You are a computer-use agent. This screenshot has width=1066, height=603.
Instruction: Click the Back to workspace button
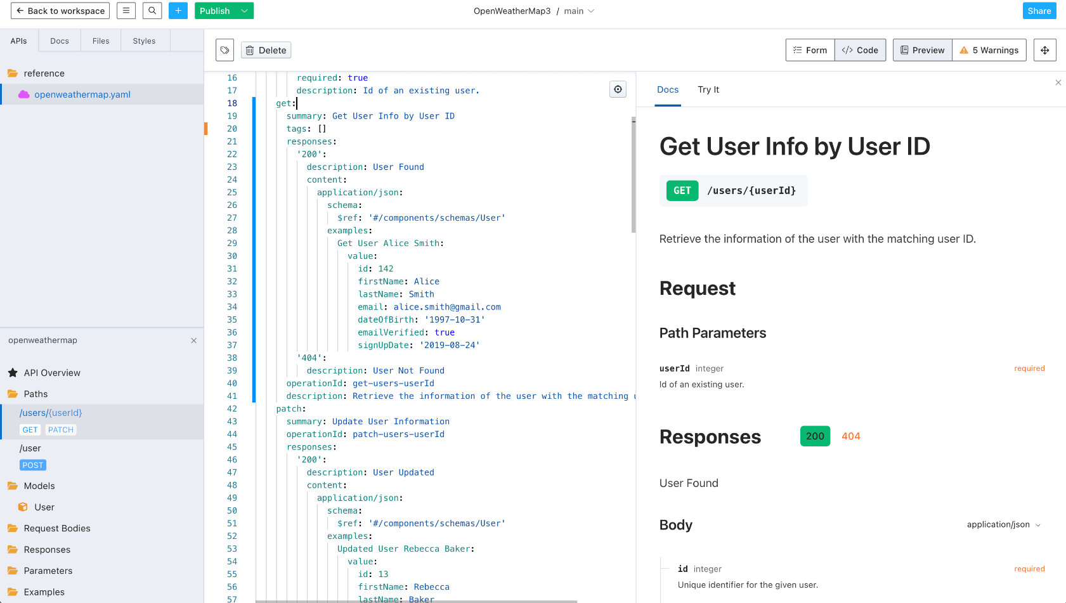(x=60, y=11)
